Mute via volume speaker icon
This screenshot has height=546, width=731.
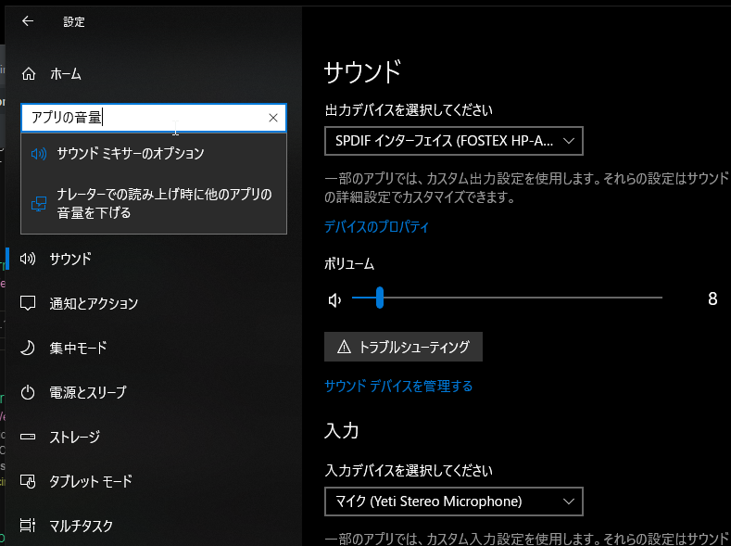click(334, 299)
